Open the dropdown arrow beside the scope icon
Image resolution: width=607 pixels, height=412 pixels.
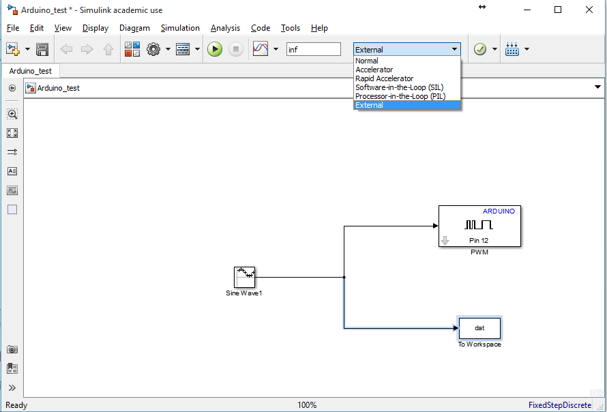pos(276,49)
